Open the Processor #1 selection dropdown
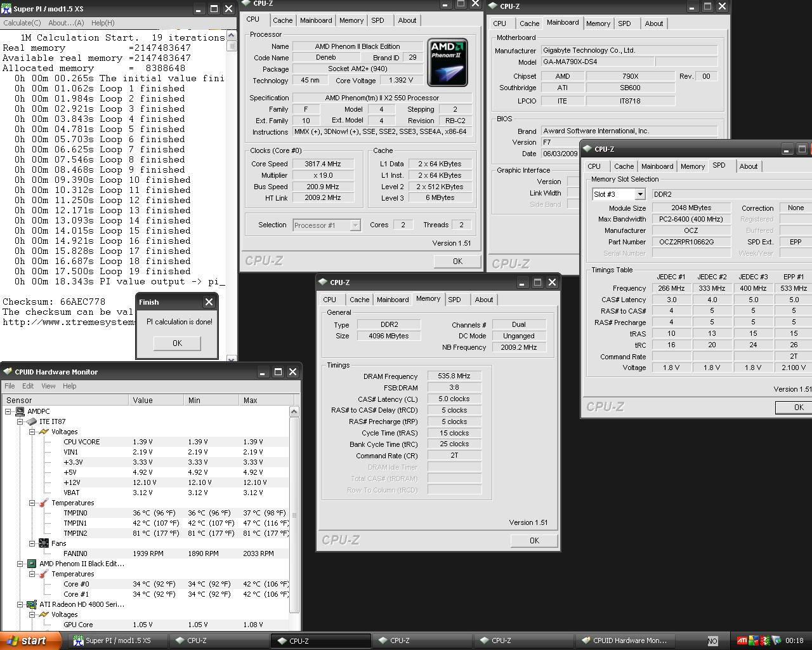The width and height of the screenshot is (812, 650). pos(355,225)
